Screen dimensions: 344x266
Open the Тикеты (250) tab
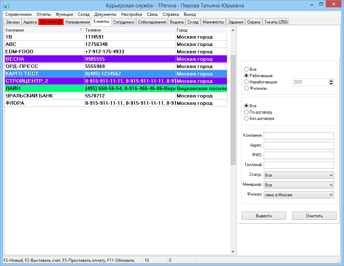pos(276,22)
